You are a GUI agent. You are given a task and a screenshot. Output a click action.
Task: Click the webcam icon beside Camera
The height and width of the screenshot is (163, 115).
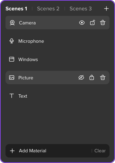coord(12,23)
